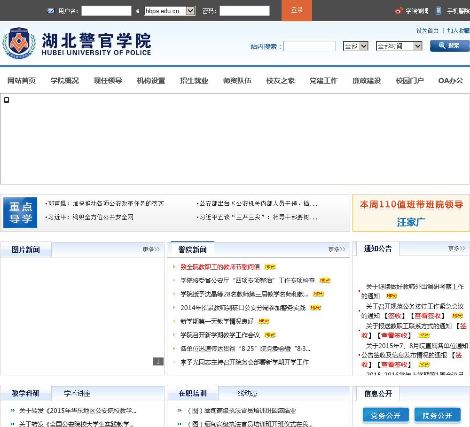The width and height of the screenshot is (470, 427).
Task: Switch to the 在职培训 tab
Action: 192,393
